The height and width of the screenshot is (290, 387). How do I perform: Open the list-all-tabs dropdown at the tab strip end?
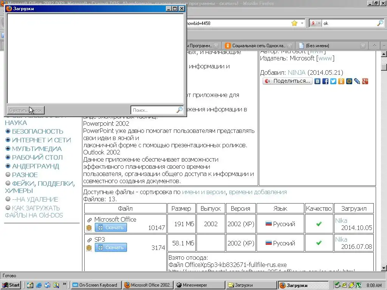pyautogui.click(x=384, y=46)
